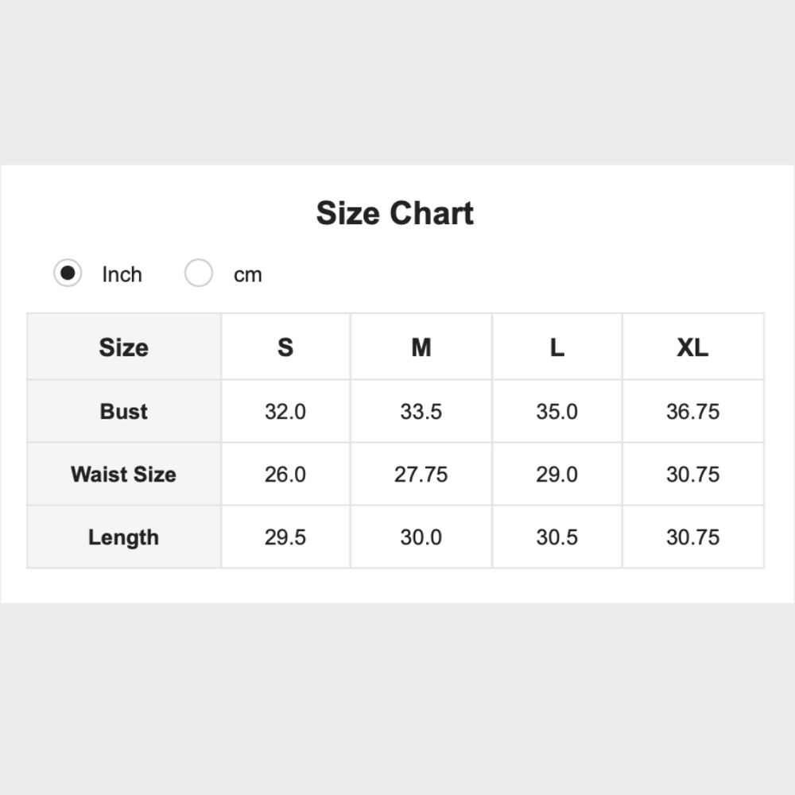Click the cm unit label text
This screenshot has height=795, width=795.
[247, 274]
